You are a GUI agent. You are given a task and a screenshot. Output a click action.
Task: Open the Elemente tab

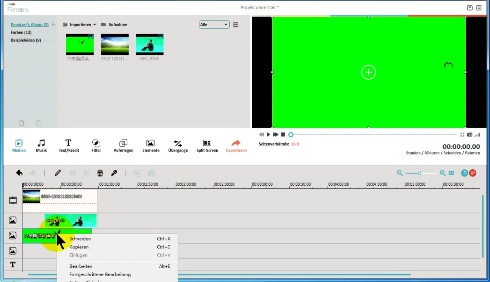point(151,146)
